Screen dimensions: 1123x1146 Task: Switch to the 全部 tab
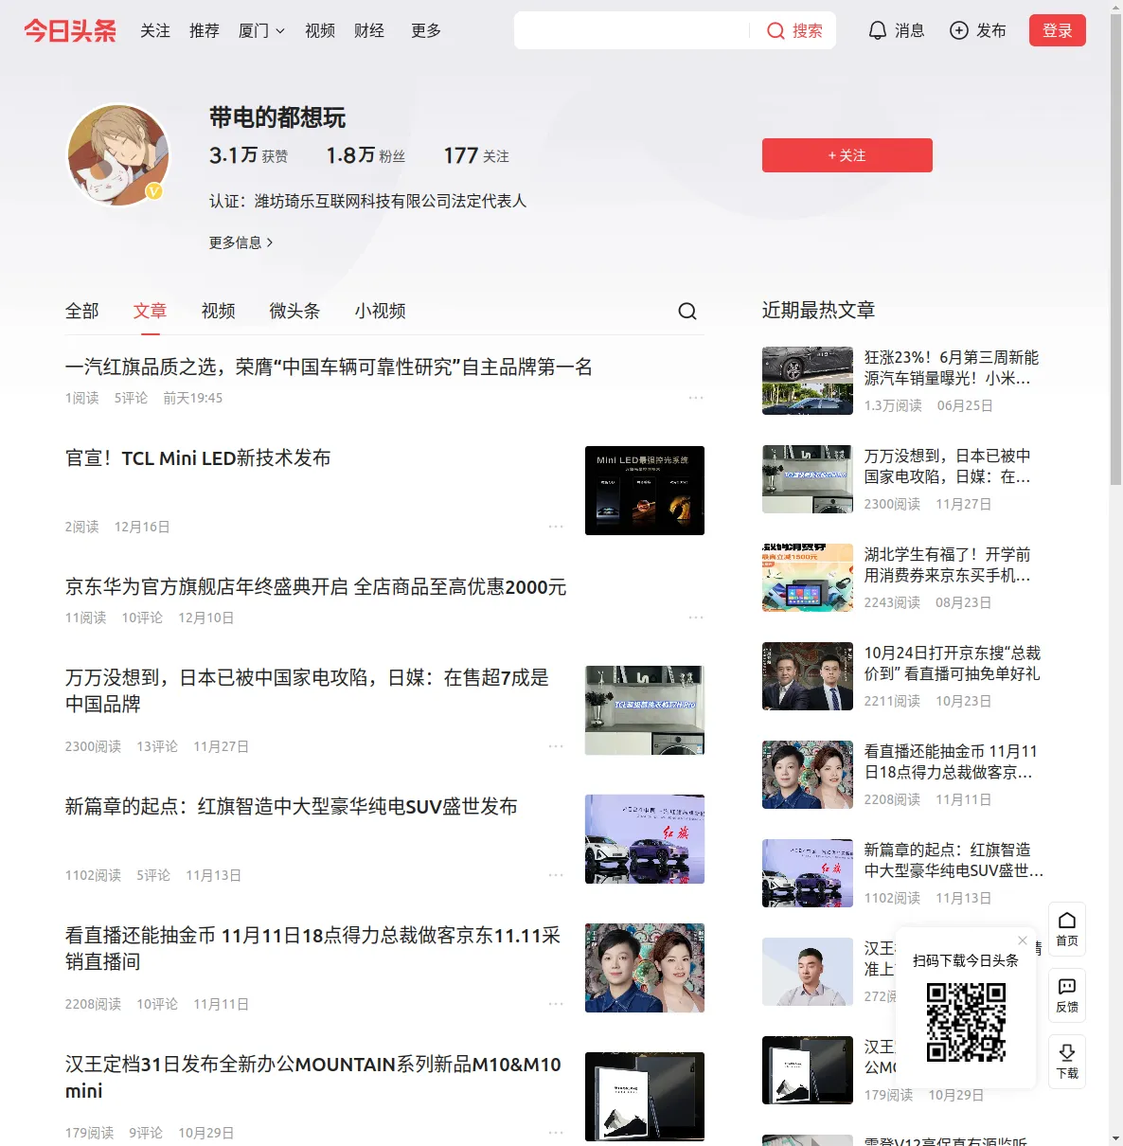82,311
